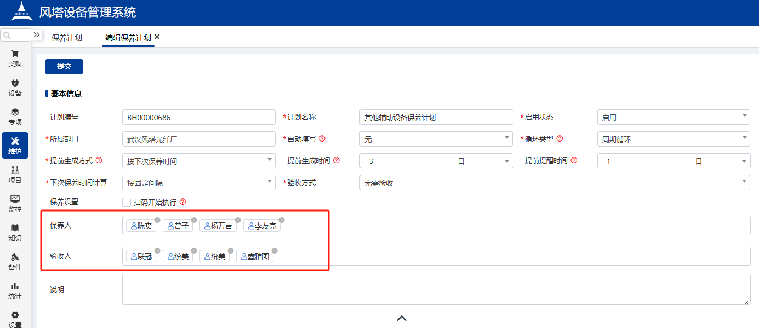Close the 编辑保养计划 tab
Viewport: 759px width, 328px height.
(157, 38)
